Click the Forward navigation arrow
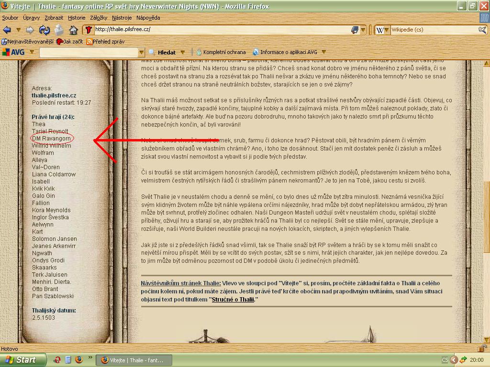This screenshot has height=367, width=490. coord(30,30)
